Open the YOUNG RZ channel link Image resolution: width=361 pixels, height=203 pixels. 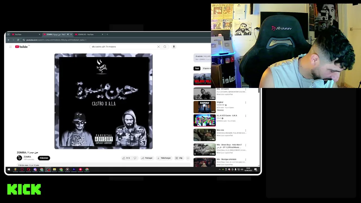pos(221,105)
